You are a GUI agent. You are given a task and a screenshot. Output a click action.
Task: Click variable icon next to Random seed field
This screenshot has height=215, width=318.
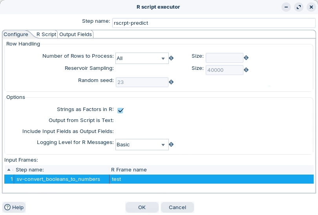click(x=171, y=82)
